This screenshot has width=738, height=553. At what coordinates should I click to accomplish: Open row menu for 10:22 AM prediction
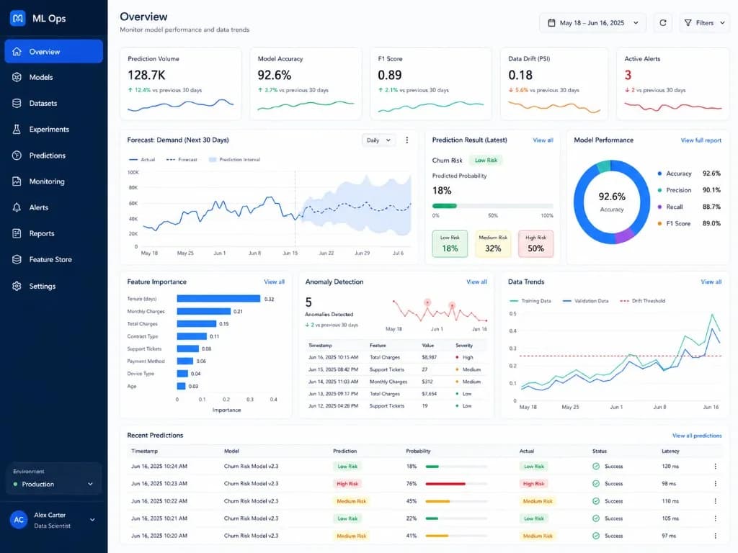pos(716,501)
